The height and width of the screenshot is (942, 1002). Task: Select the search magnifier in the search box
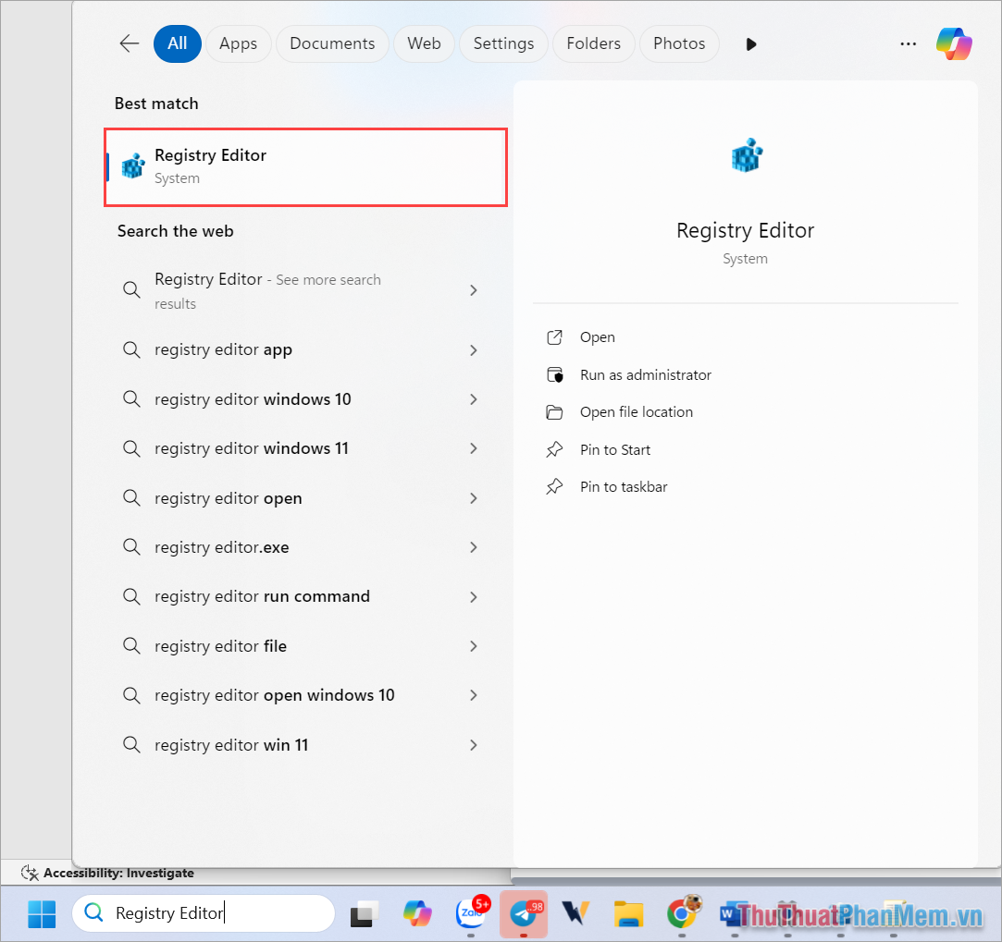(x=93, y=912)
